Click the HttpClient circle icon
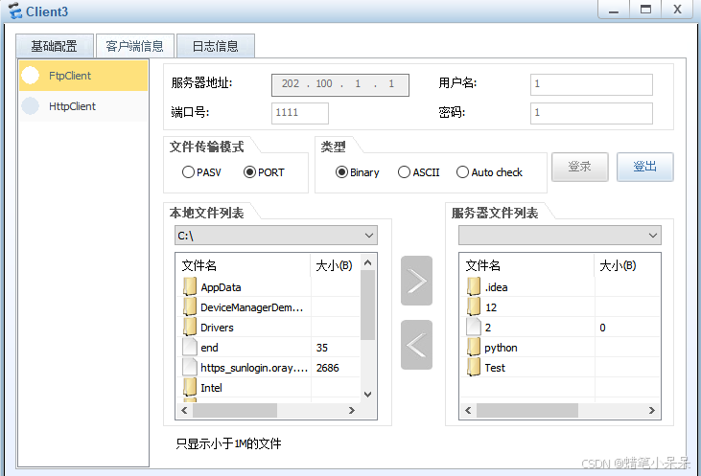Viewport: 701px width, 476px height. [31, 105]
